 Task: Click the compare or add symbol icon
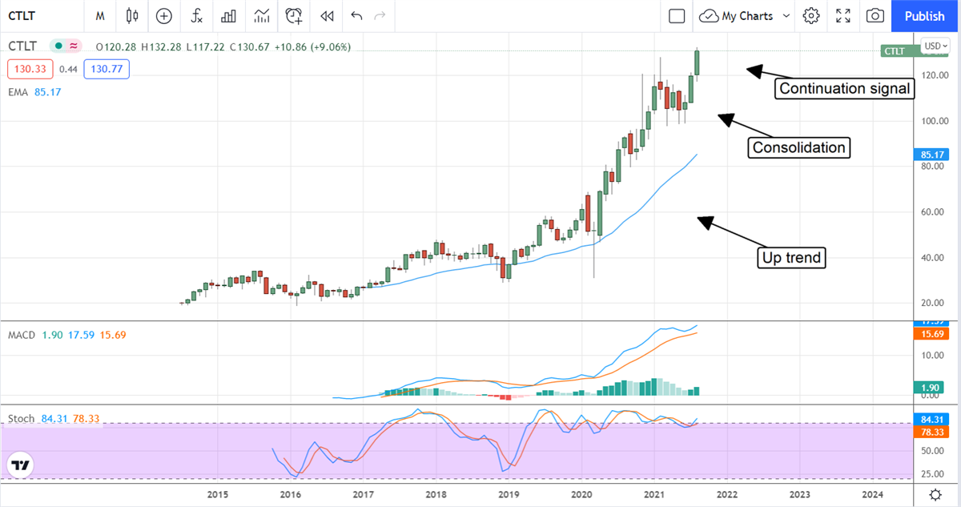point(164,16)
